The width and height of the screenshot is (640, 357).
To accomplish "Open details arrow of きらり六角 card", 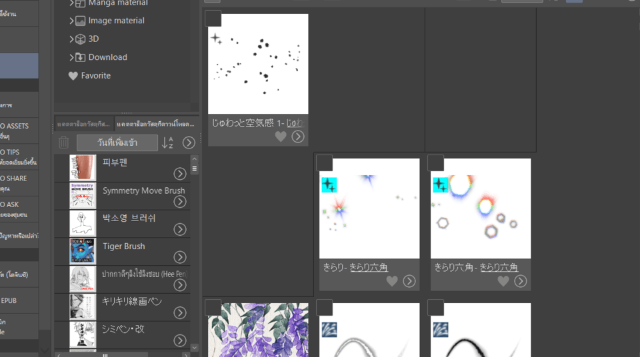I will click(521, 281).
